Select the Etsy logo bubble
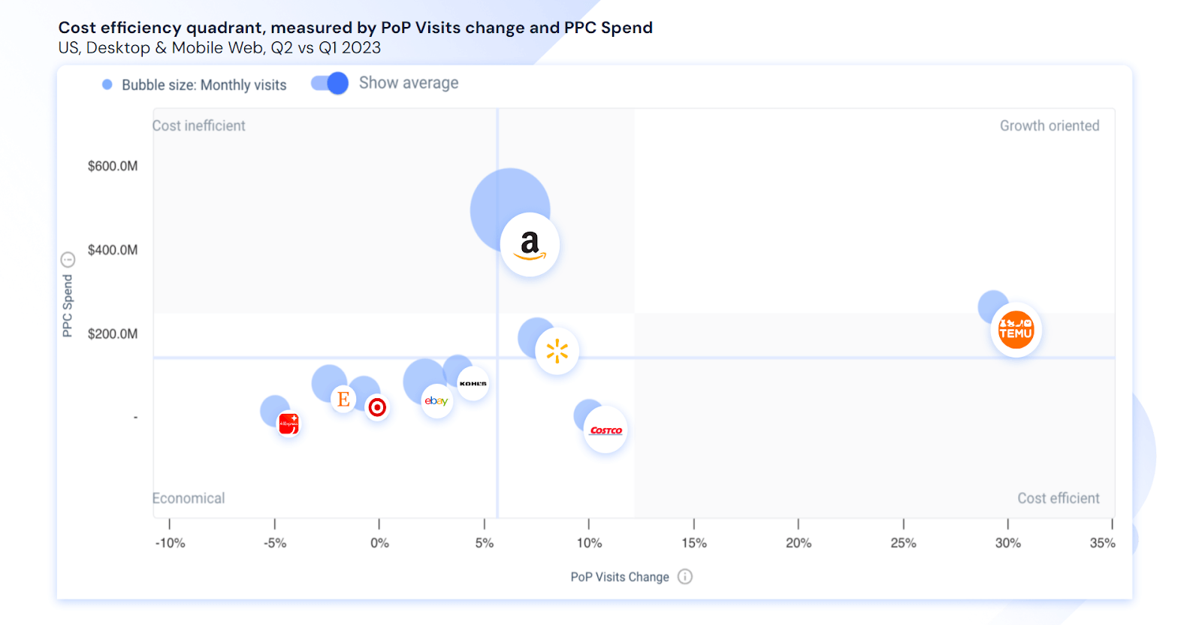Viewport: 1202px width, 625px height. coord(343,399)
